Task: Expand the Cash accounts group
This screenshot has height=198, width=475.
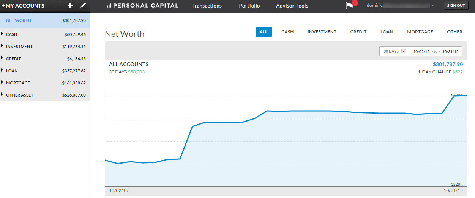Action: [3, 34]
